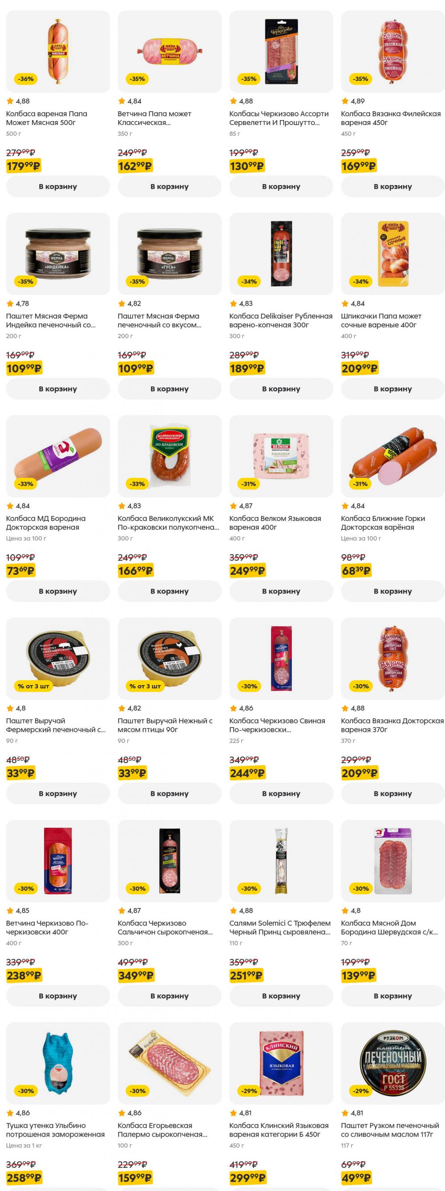Click the -31% badge on Велком Языковая sausage

[249, 484]
